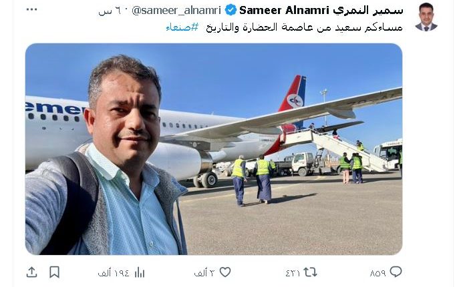Click the ٢ ألف likes count
Image resolution: width=455 pixels, height=287 pixels.
(x=205, y=273)
